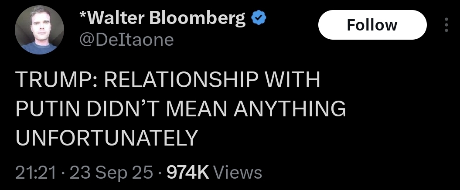Click the word TRUMP: in the tweet

click(x=57, y=80)
